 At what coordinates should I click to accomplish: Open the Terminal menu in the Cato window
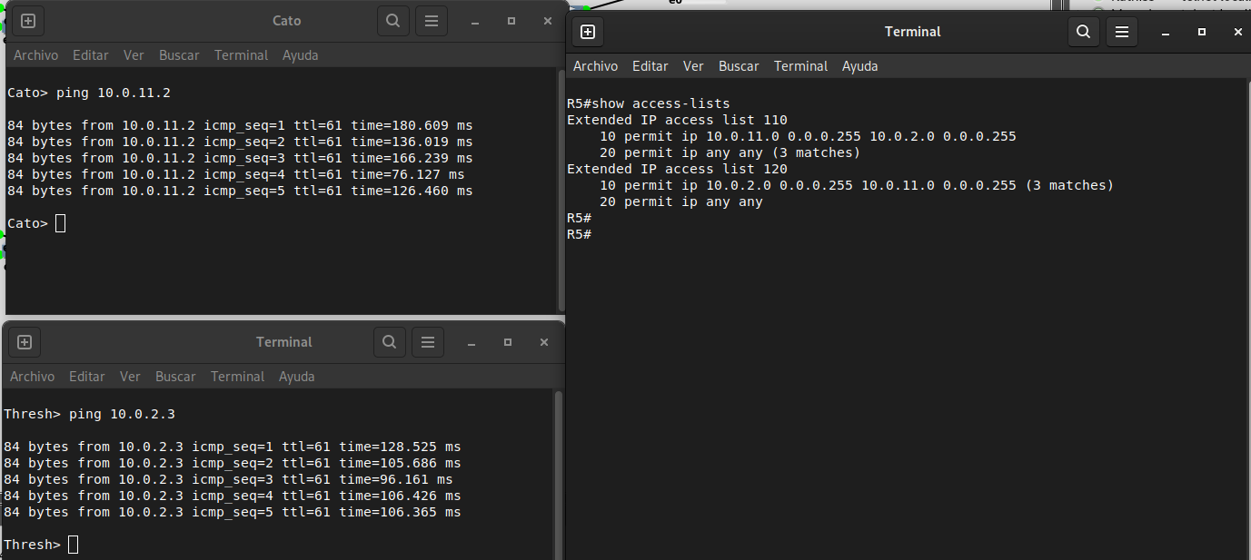(x=241, y=55)
